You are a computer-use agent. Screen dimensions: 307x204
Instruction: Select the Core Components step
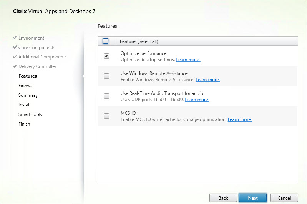(37, 48)
